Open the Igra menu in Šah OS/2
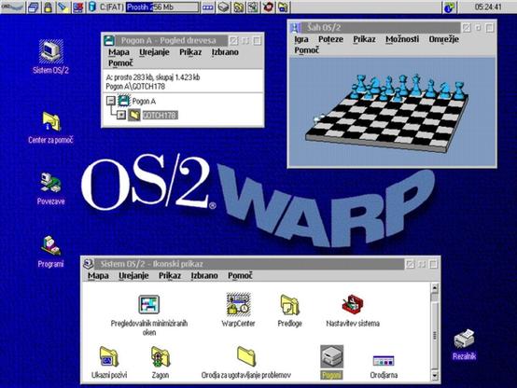Image resolution: width=517 pixels, height=388 pixels. pos(301,39)
